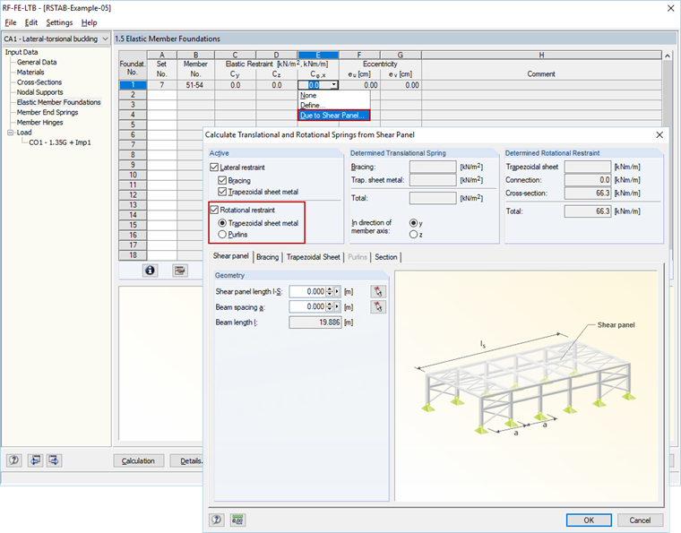Close the RF-FE-LTB main window
Image resolution: width=681 pixels, height=533 pixels.
click(x=670, y=8)
